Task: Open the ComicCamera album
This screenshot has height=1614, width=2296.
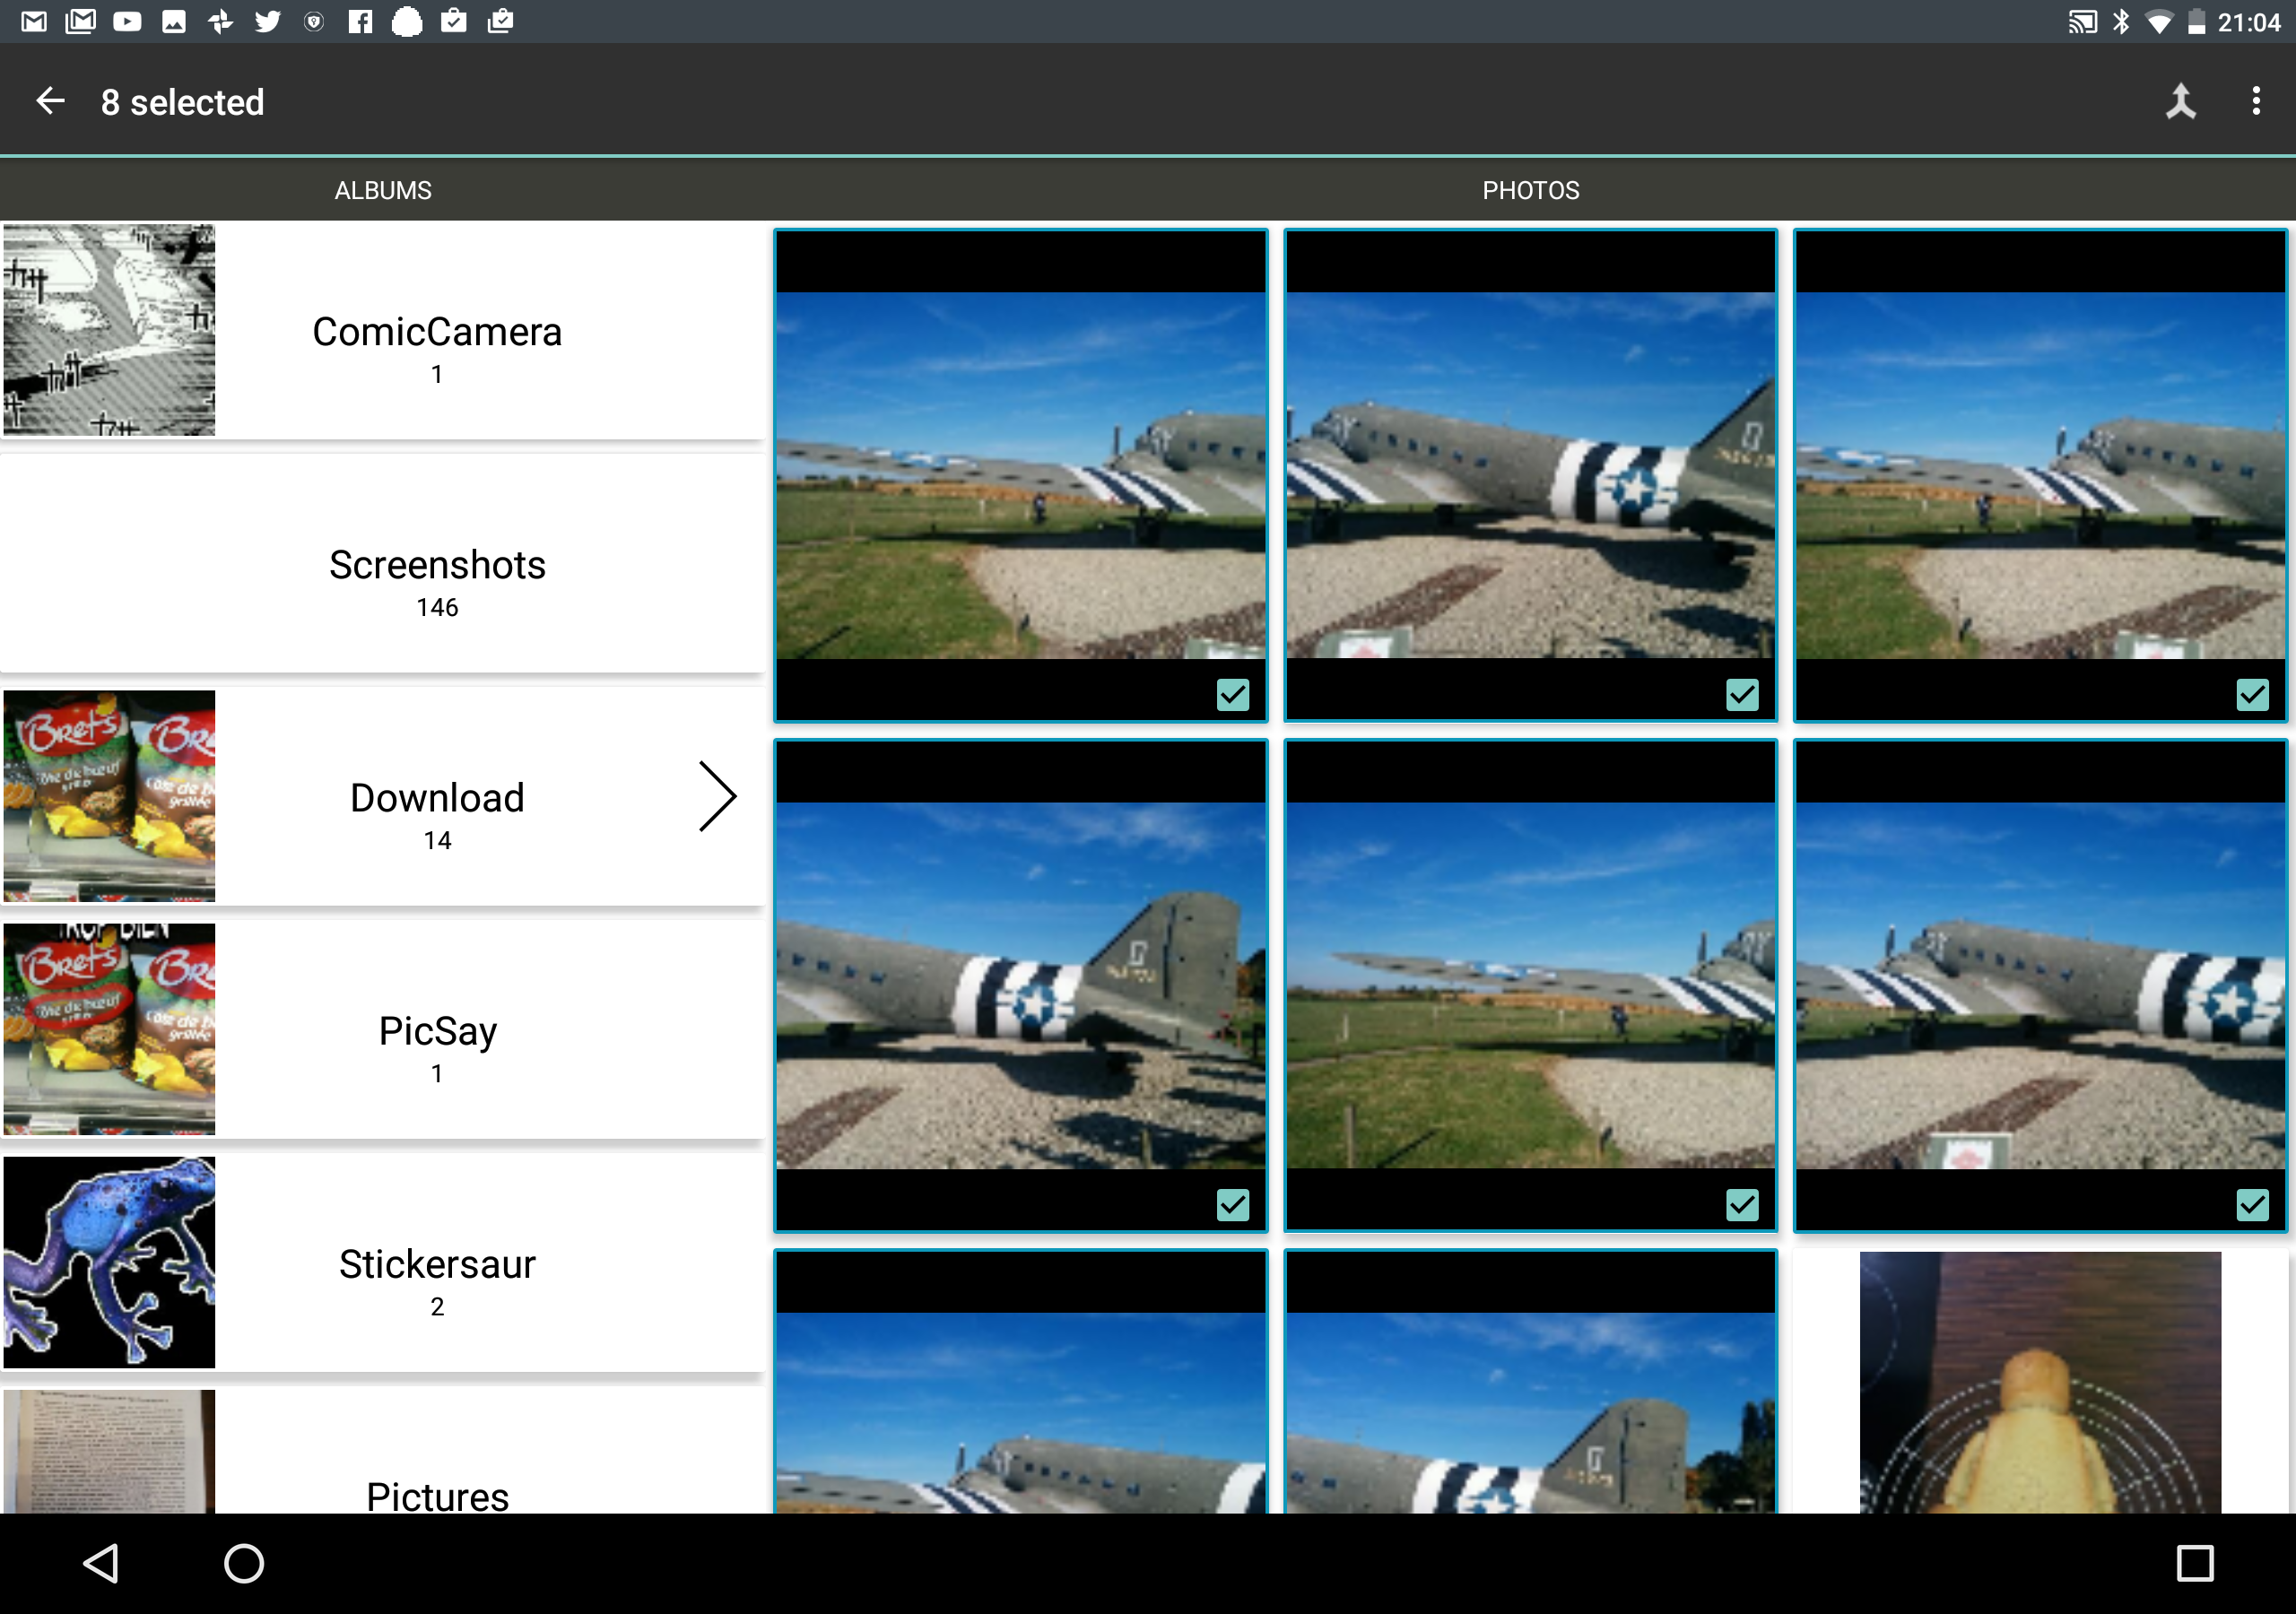Action: 383,330
